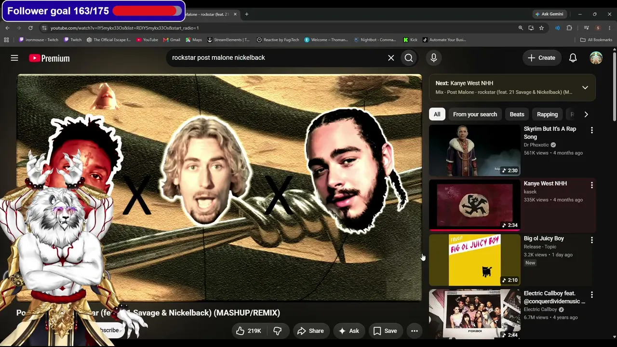617x347 pixels.
Task: Select the All filter chip
Action: click(437, 114)
